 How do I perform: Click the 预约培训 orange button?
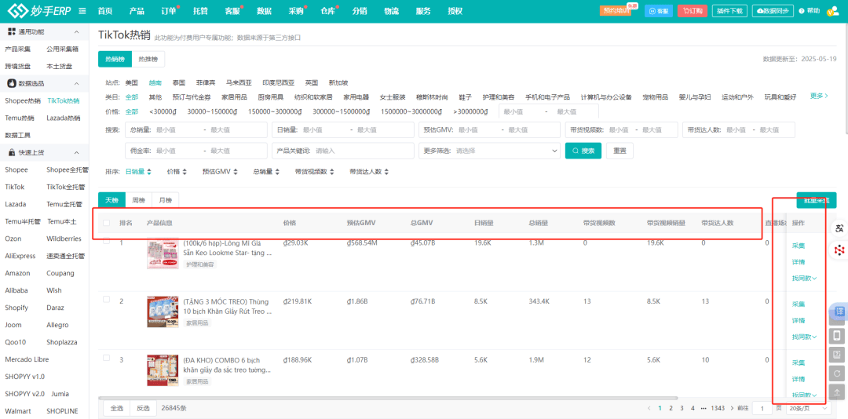tap(616, 11)
